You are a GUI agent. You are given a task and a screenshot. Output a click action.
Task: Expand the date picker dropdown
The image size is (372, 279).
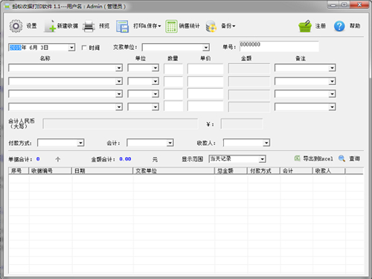71,48
